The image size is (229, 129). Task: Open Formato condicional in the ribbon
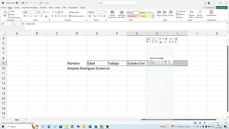pyautogui.click(x=112, y=14)
